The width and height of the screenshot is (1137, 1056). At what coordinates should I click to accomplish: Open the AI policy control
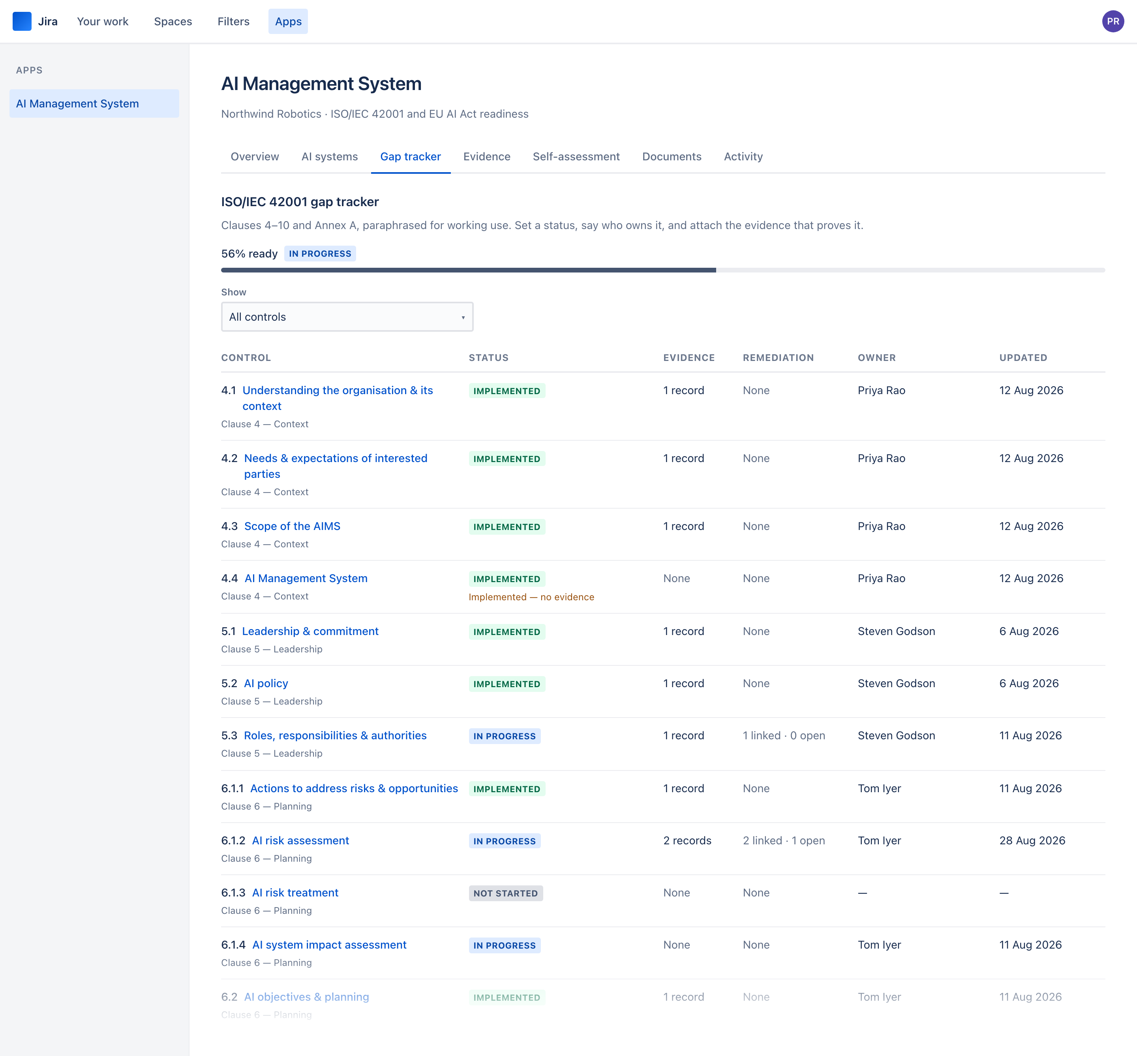tap(266, 684)
